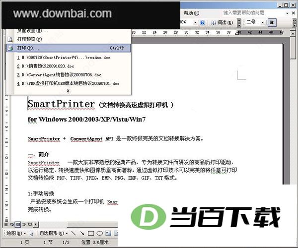
Task: Expand the menu with the double-chevron arrow
Action: pyautogui.click(x=68, y=91)
